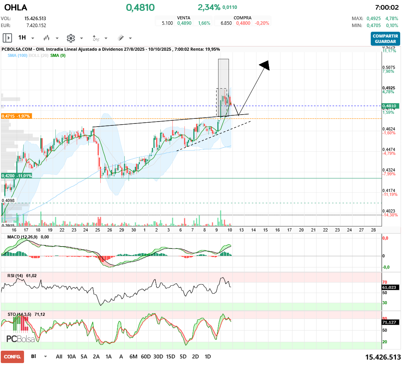Click the red CONFG. button
This screenshot has height=365, width=406.
tap(12, 357)
